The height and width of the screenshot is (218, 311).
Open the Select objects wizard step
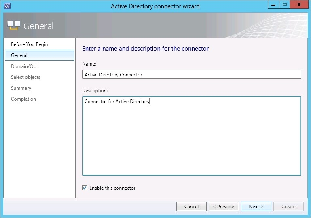point(25,77)
